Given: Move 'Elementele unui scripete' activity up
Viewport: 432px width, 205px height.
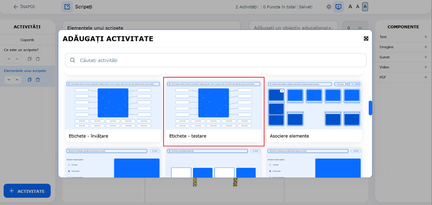Looking at the screenshot, I should coord(17,80).
